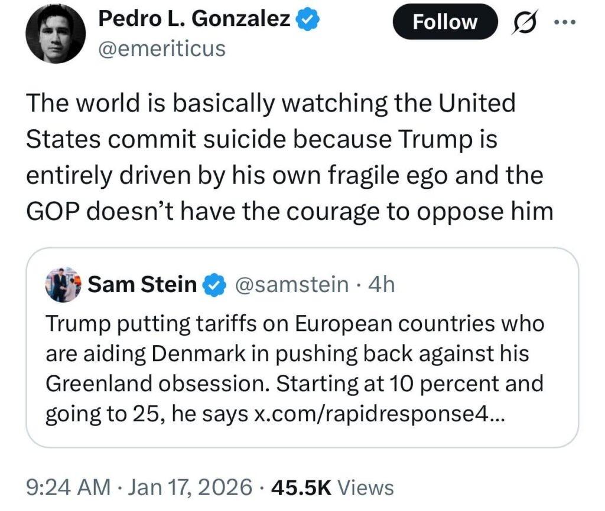
Task: Follow Pedro L. Gonzalez
Action: point(444,22)
